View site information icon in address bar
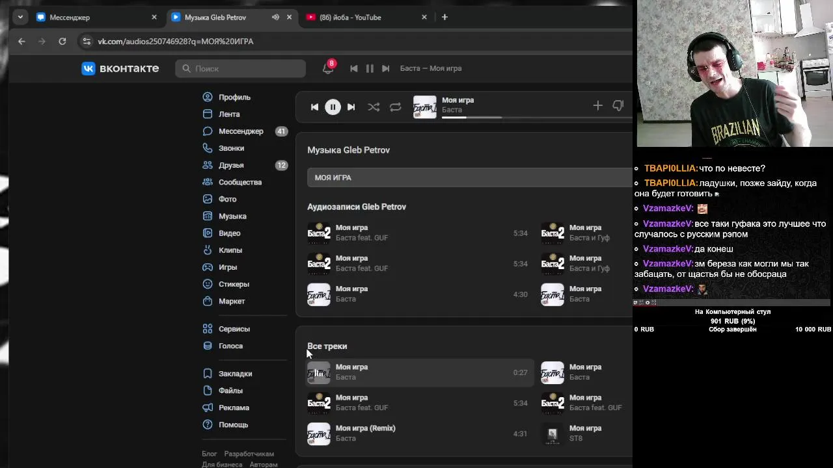Image resolution: width=833 pixels, height=468 pixels. tap(86, 41)
